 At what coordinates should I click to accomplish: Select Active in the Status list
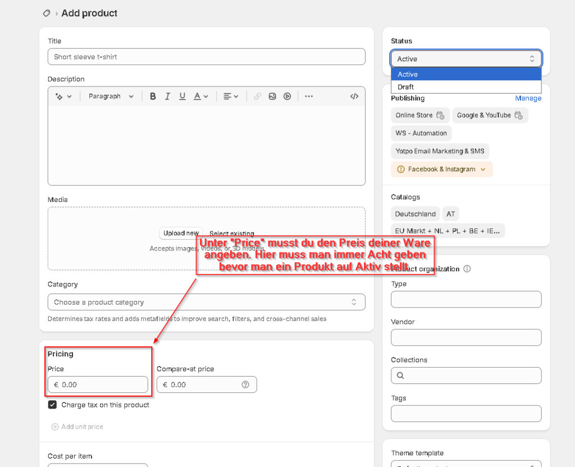tap(466, 74)
